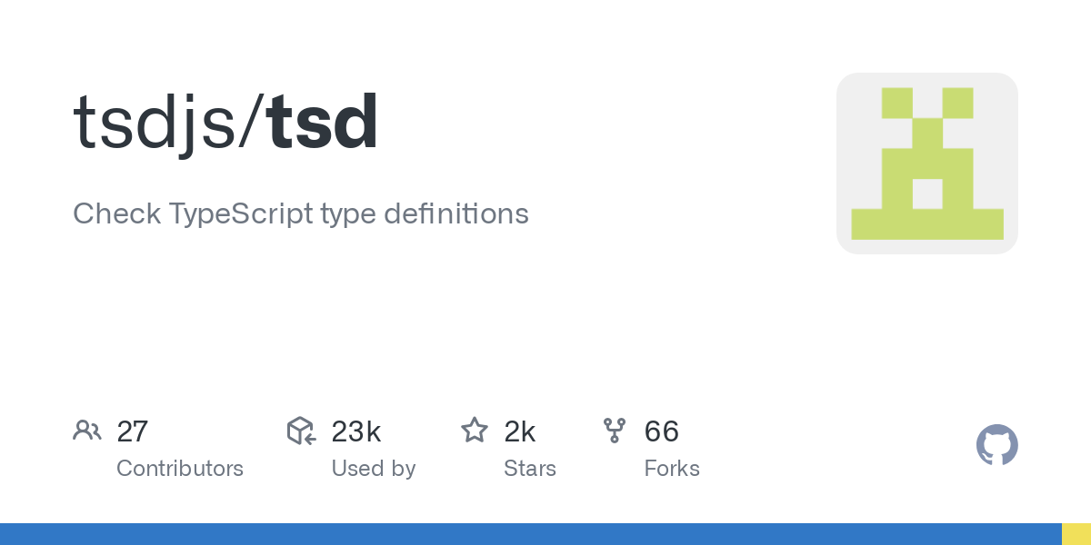This screenshot has width=1091, height=545.
Task: Click the blue language bar segment
Action: (x=531, y=534)
